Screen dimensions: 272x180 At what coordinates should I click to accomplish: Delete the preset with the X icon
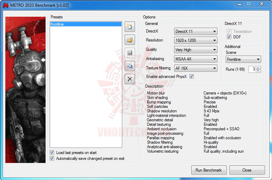click(130, 79)
